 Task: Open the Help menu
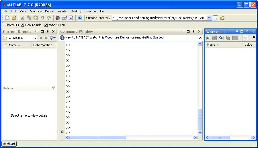click(x=103, y=11)
